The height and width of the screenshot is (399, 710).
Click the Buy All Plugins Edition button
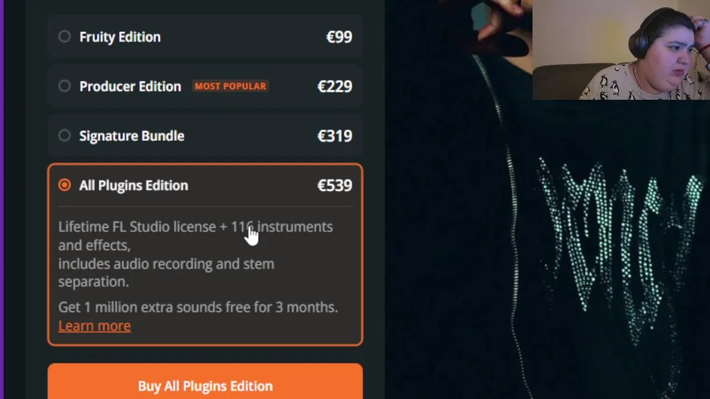point(205,381)
